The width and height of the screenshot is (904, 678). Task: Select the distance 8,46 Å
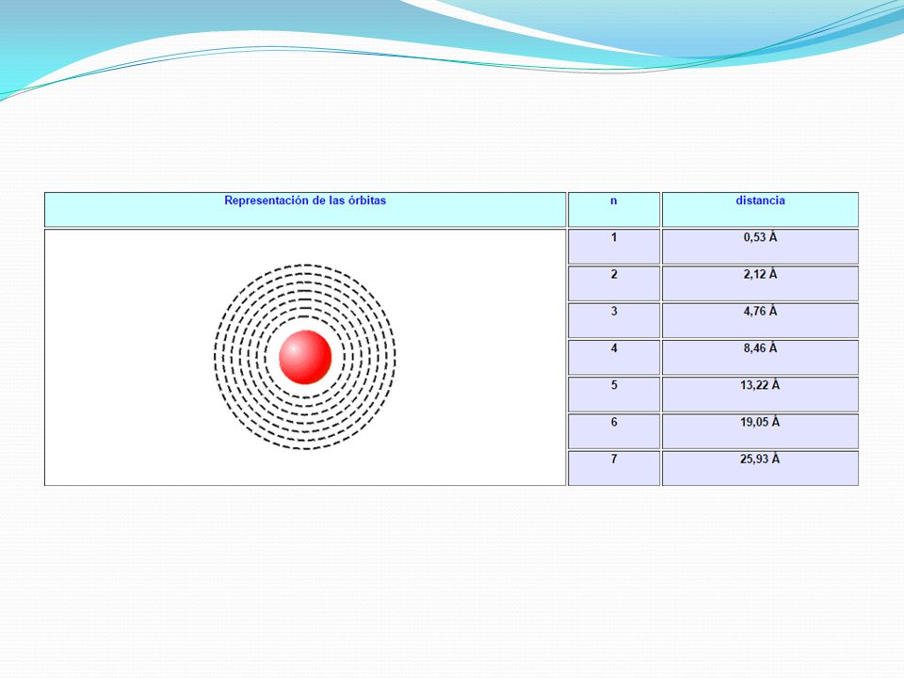click(760, 358)
